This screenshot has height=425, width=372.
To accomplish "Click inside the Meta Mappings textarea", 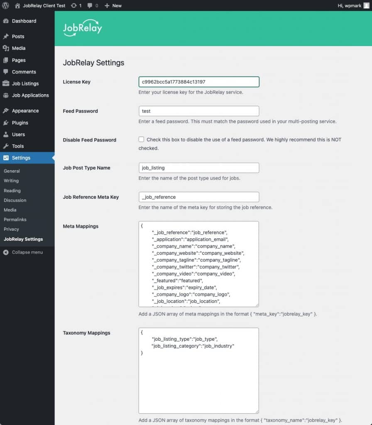I will point(199,264).
